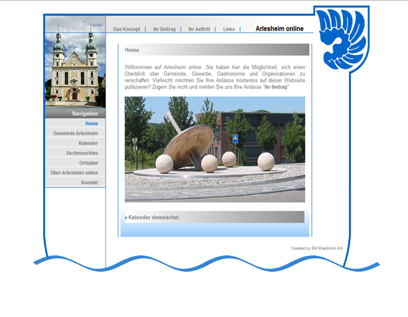
Task: Click the Kalender demnächst heading
Action: (154, 217)
